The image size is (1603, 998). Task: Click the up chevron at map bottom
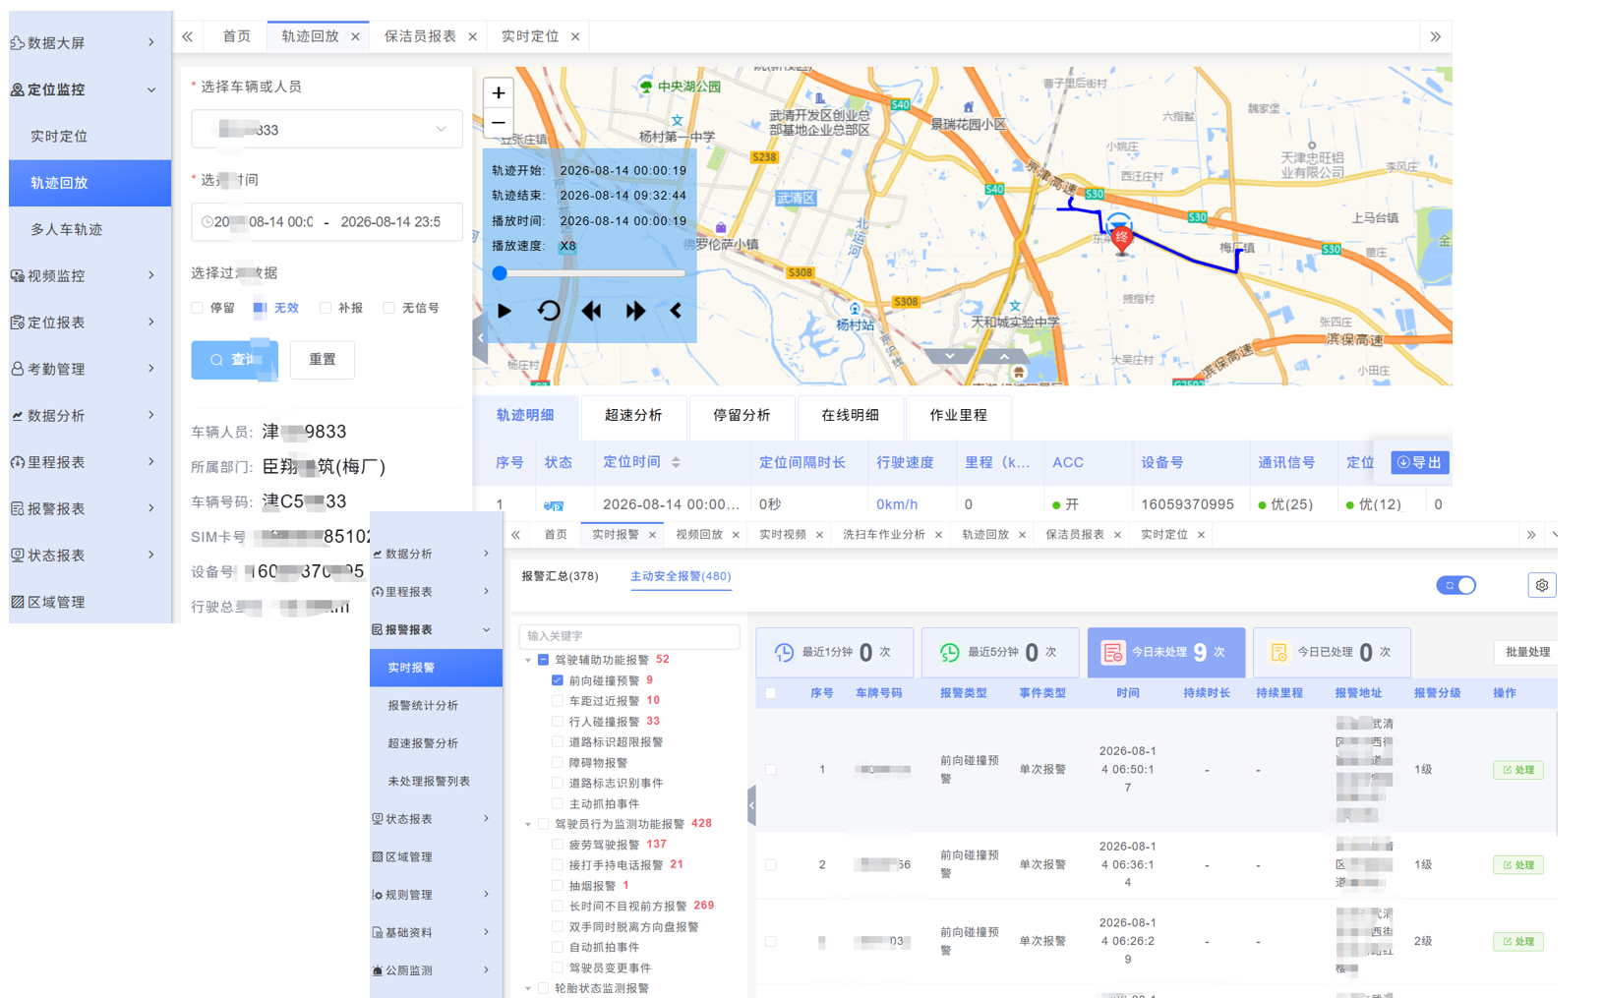click(1003, 356)
